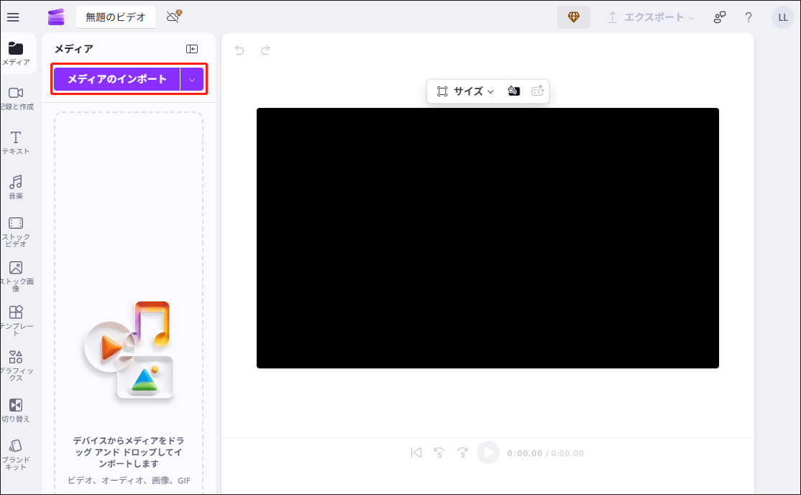Enable automatic captions with the CC icon
801x495 pixels.
(x=536, y=91)
